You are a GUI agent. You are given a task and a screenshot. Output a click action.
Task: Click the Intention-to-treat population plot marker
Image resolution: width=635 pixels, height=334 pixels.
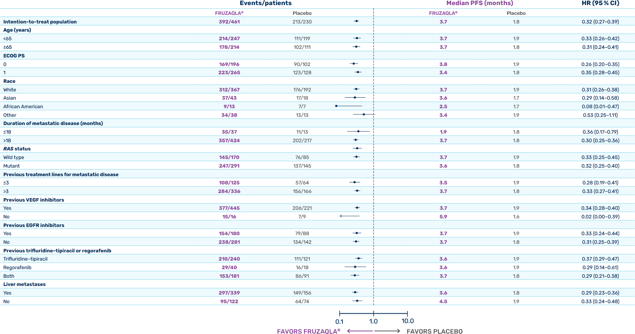(x=356, y=21)
